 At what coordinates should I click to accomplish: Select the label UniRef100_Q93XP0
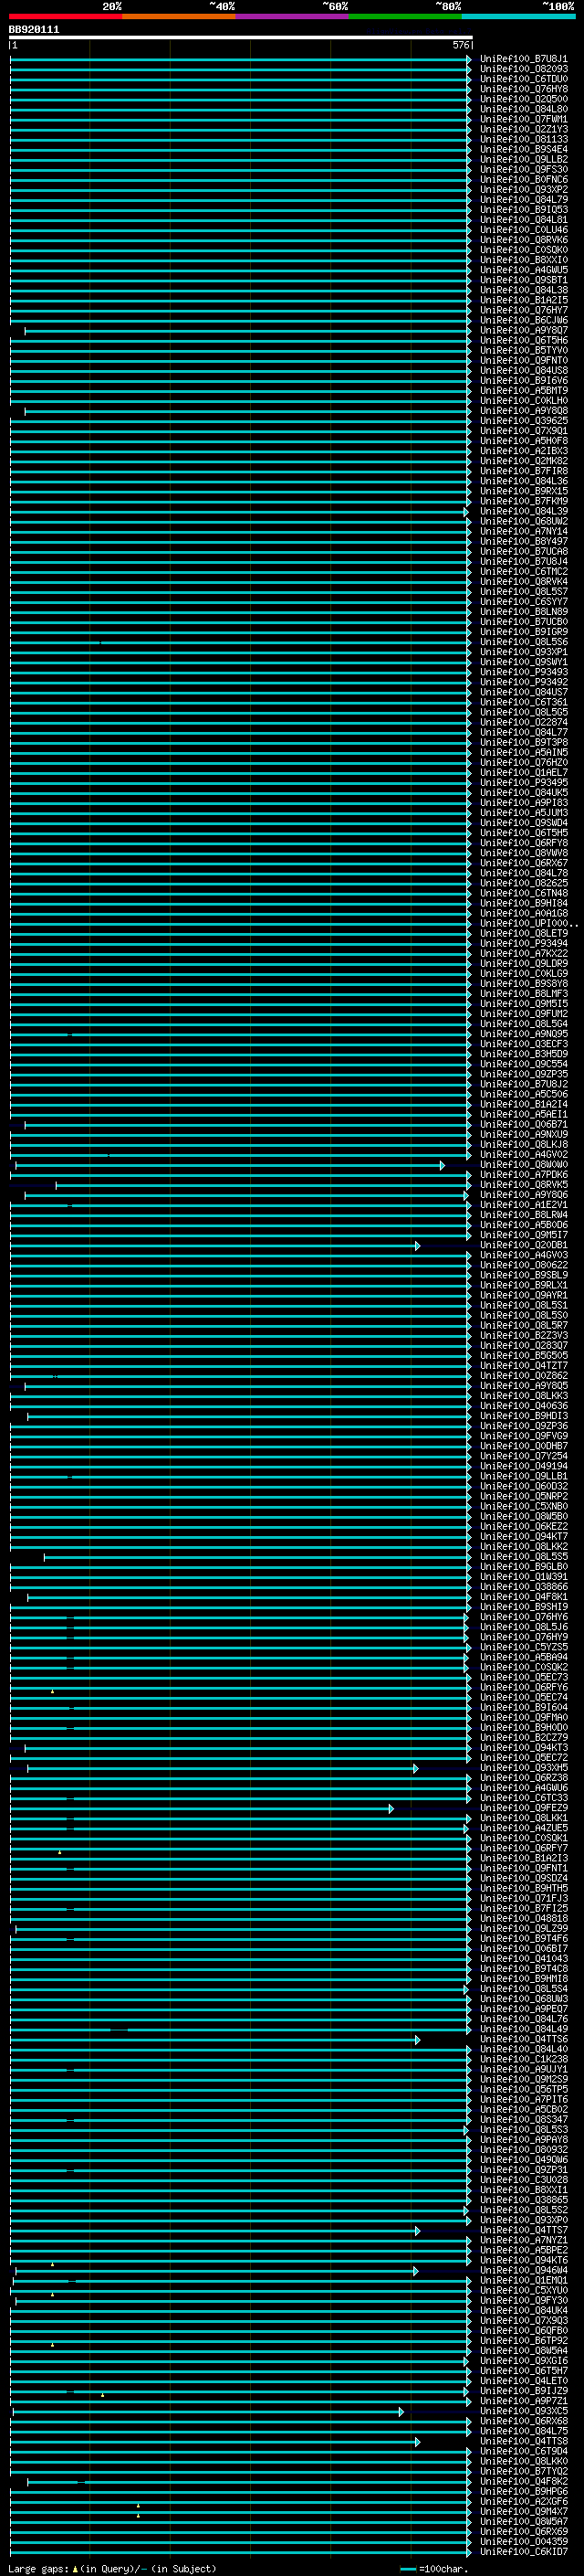[x=524, y=2220]
